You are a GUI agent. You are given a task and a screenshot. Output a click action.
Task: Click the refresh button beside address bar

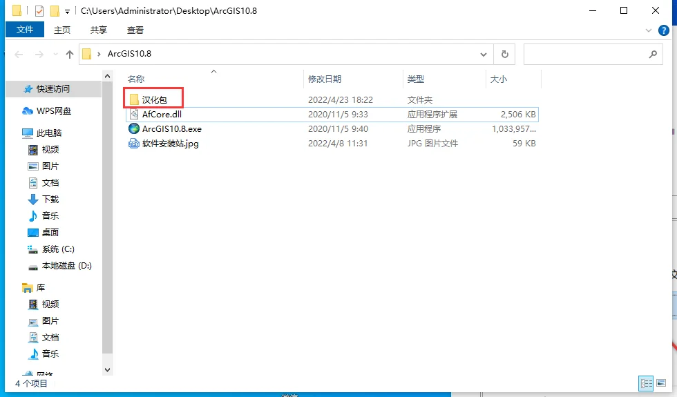tap(504, 54)
